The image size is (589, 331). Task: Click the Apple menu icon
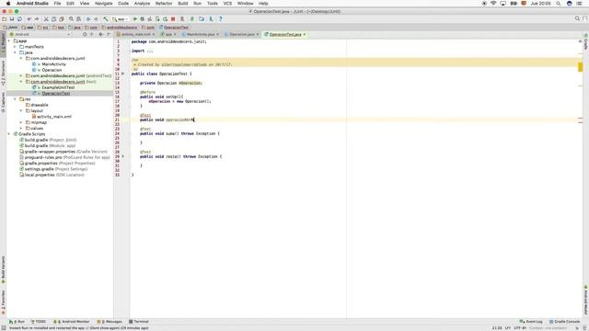8,3
